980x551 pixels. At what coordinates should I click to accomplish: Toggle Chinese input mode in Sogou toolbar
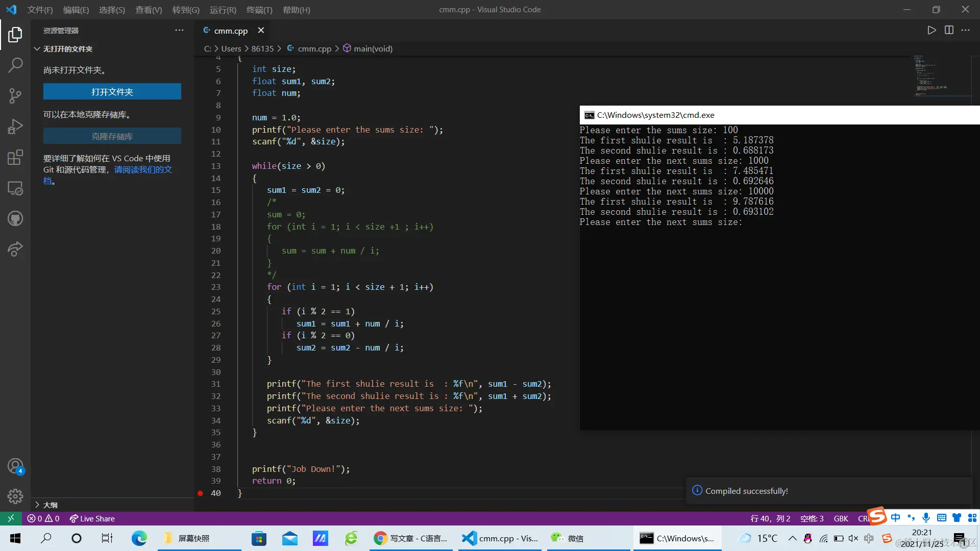[x=896, y=517]
